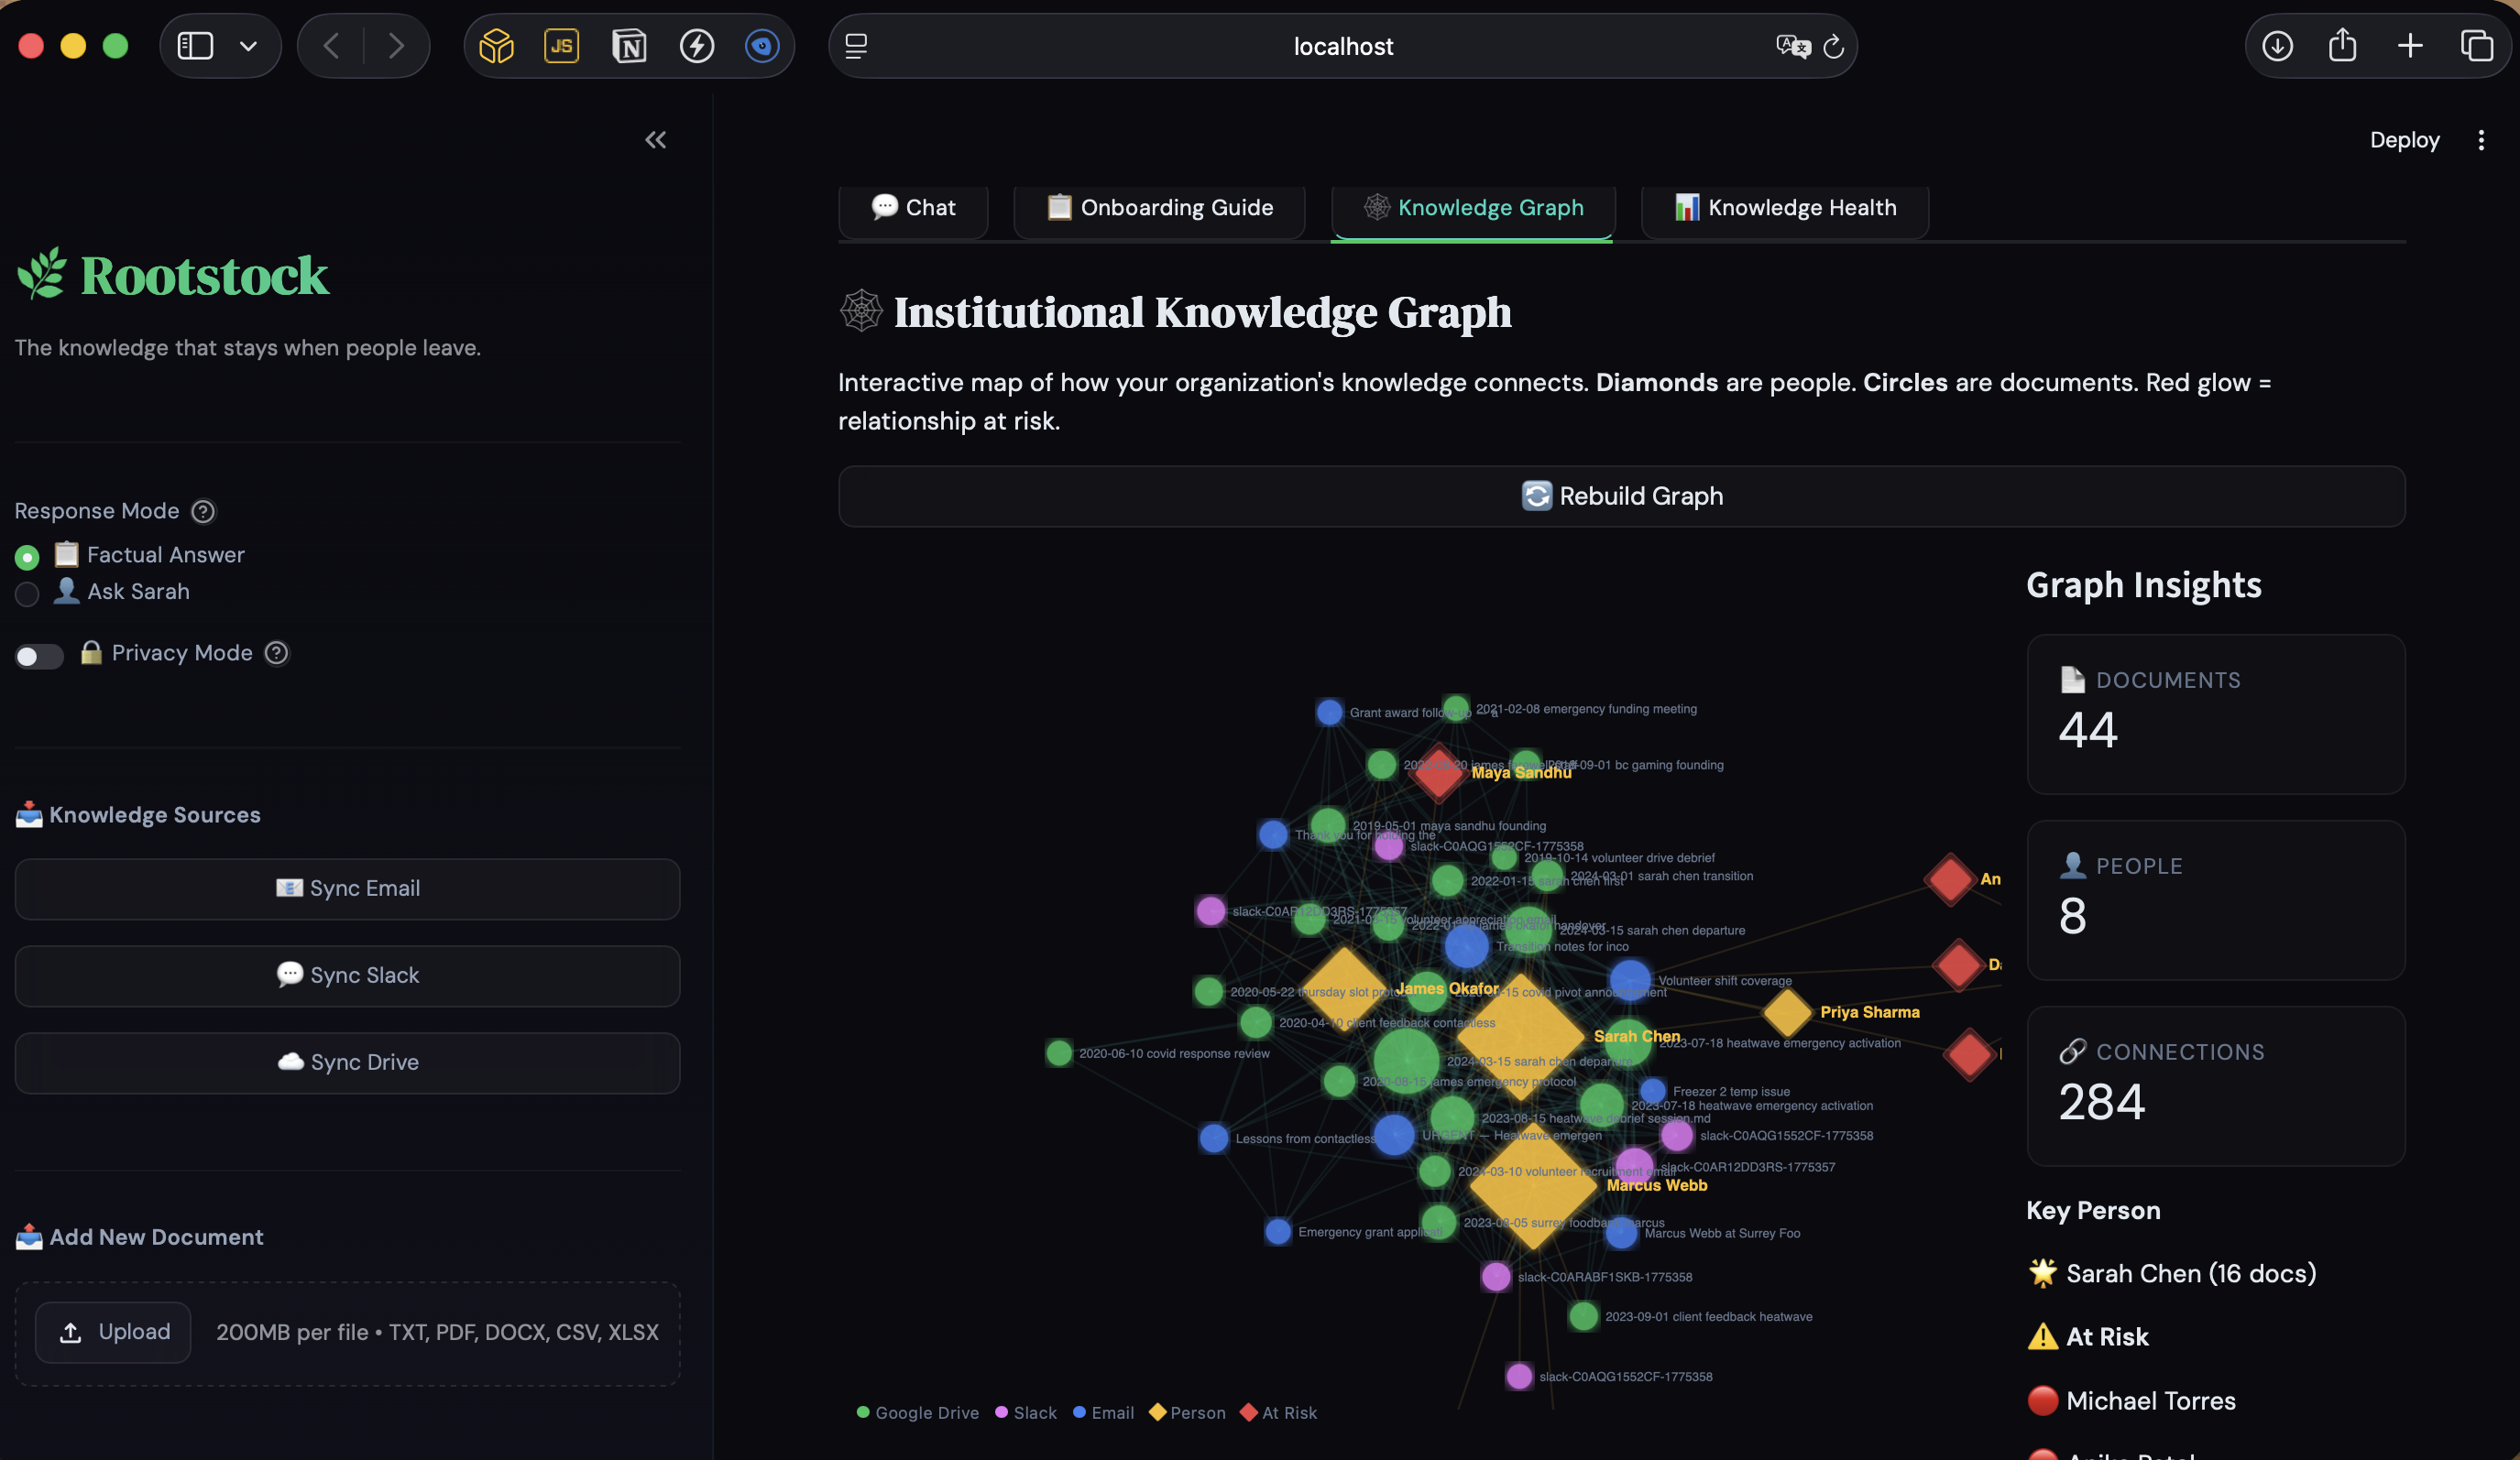This screenshot has width=2520, height=1460.
Task: Click the browser reload icon
Action: point(1833,46)
